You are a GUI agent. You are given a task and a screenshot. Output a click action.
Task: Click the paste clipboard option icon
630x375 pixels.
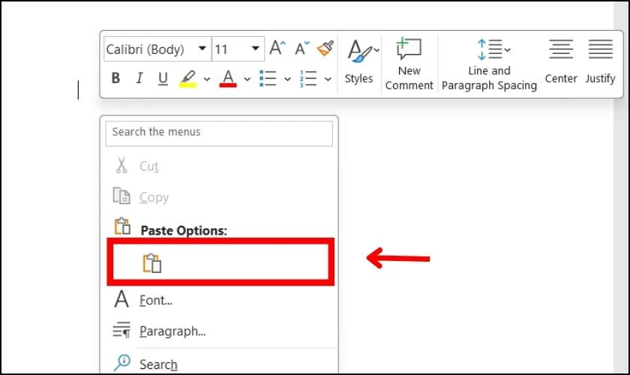(x=151, y=264)
